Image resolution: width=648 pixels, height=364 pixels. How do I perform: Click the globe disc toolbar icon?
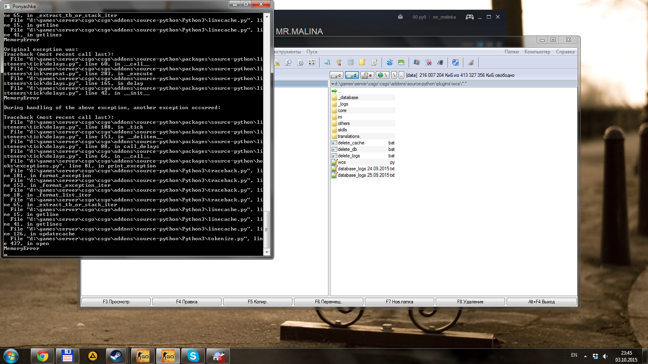point(456,62)
